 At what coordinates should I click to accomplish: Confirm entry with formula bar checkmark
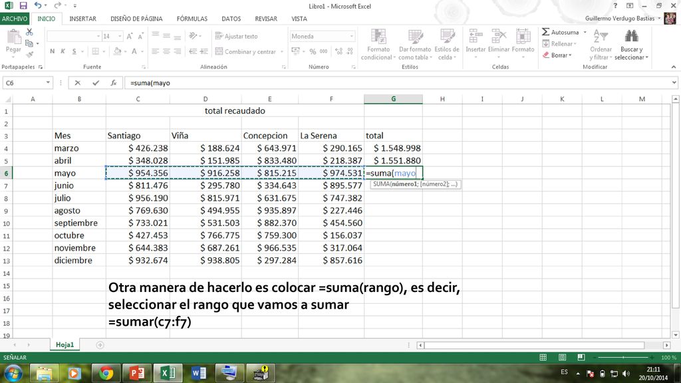pyautogui.click(x=96, y=82)
